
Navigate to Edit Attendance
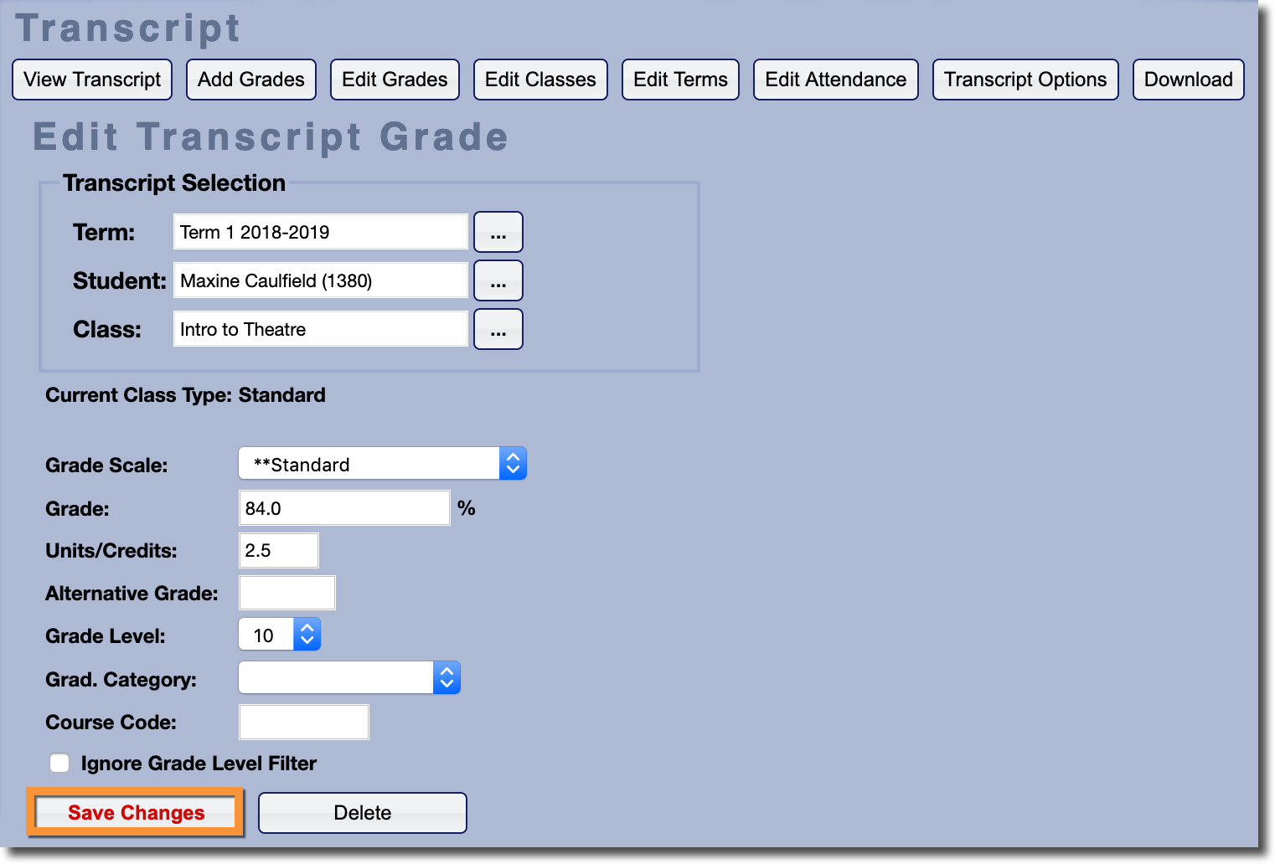pos(835,80)
